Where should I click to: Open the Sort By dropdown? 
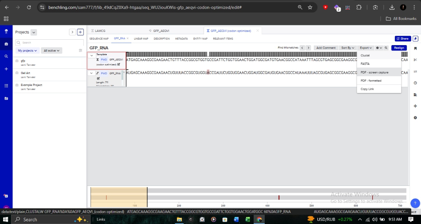tap(347, 47)
